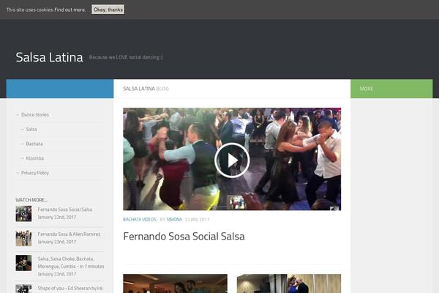Open the Kizomba category in sidebar
The width and height of the screenshot is (439, 293).
pyautogui.click(x=35, y=158)
